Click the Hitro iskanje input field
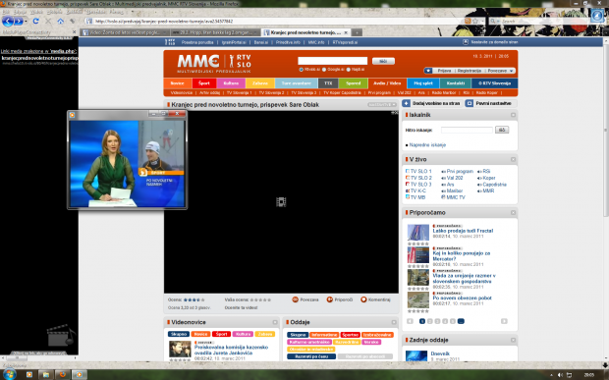This screenshot has height=380, width=609. tap(467, 130)
